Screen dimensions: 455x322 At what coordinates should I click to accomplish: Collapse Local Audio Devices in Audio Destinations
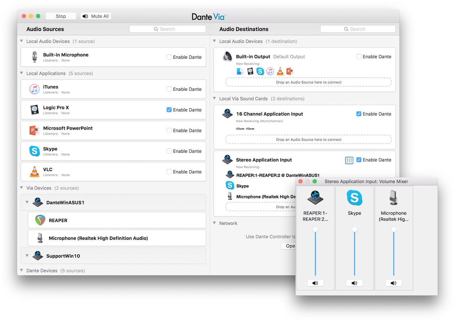point(214,41)
